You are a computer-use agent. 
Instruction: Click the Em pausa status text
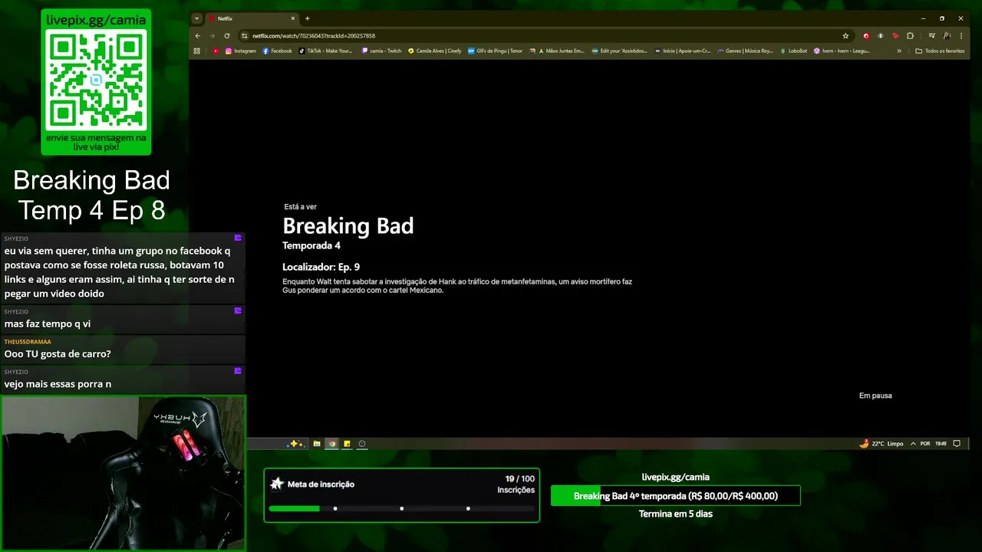[875, 396]
